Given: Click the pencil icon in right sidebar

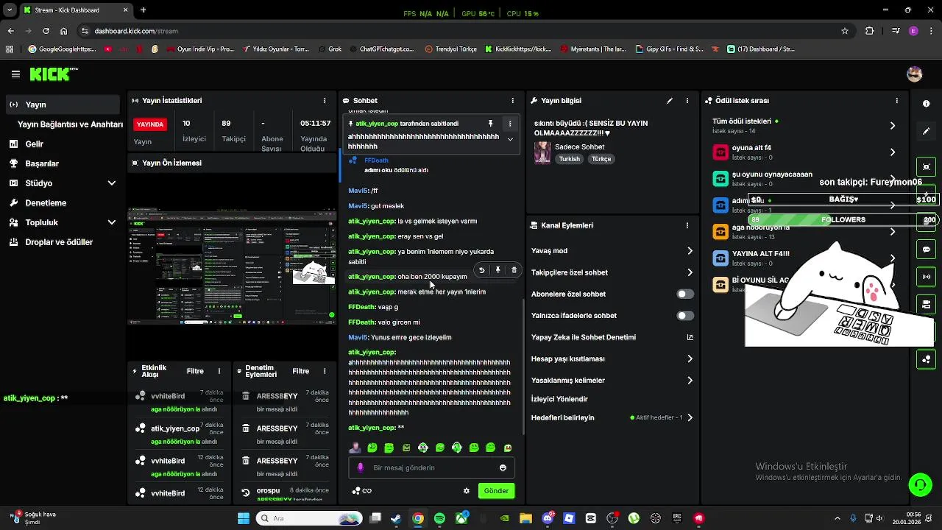Looking at the screenshot, I should pyautogui.click(x=926, y=131).
